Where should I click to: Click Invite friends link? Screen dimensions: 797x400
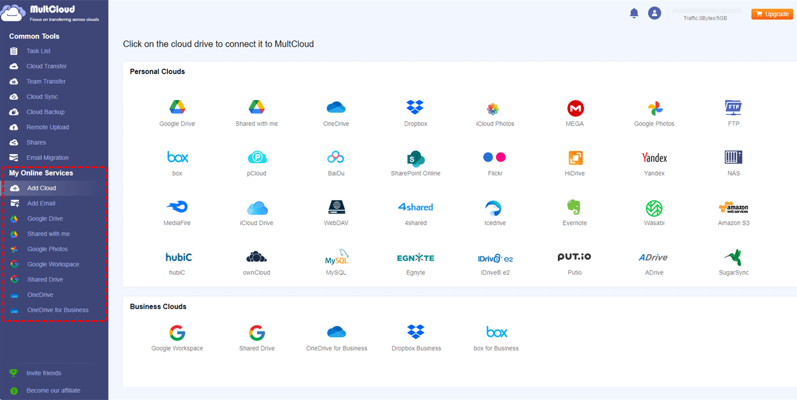(44, 373)
